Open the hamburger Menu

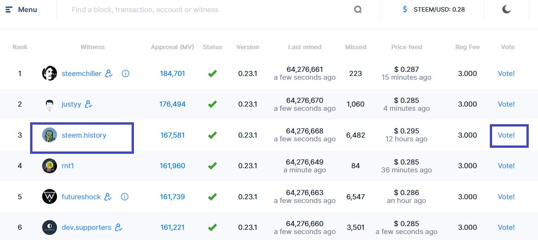(x=21, y=10)
